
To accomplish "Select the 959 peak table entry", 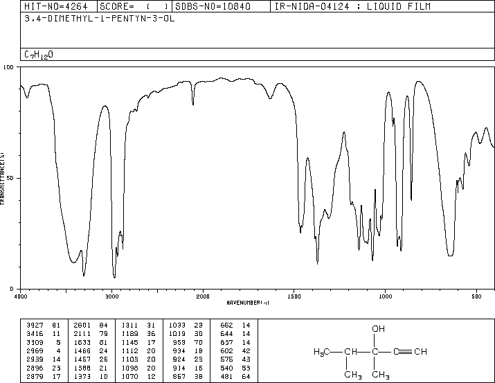I will (x=188, y=342).
